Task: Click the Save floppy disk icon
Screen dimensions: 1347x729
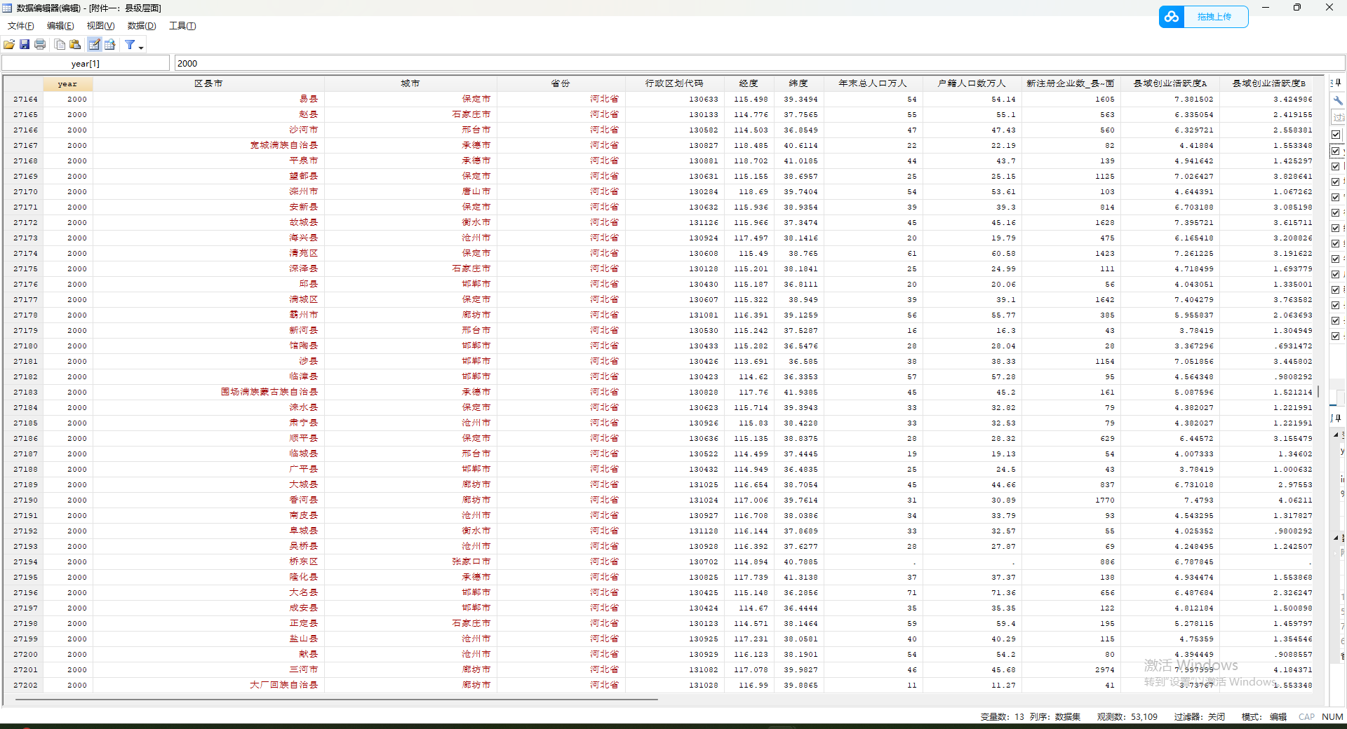Action: (x=25, y=45)
